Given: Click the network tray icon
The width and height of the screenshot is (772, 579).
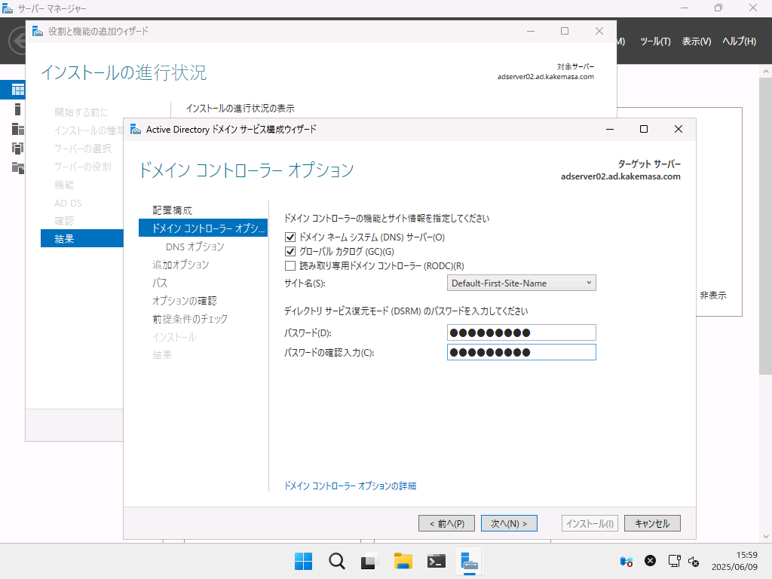Looking at the screenshot, I should pos(674,561).
